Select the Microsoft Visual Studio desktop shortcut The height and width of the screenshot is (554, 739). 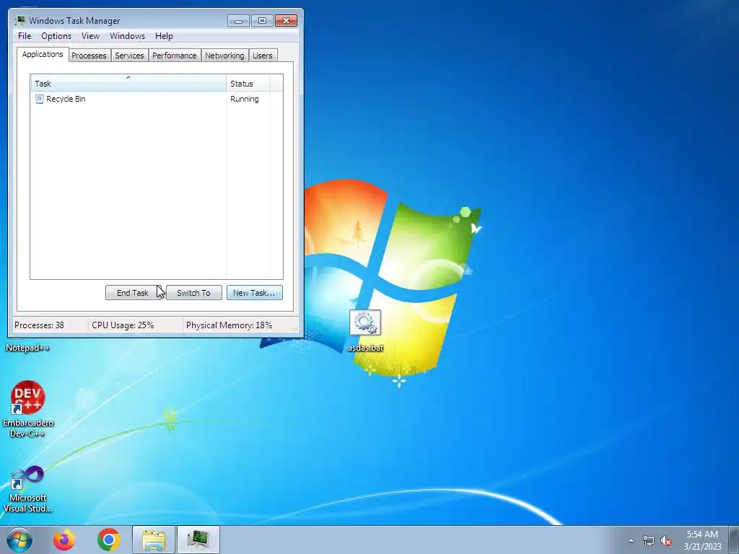pos(28,489)
